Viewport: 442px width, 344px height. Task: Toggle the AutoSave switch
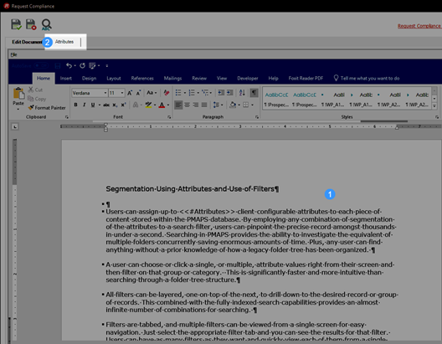41,65
